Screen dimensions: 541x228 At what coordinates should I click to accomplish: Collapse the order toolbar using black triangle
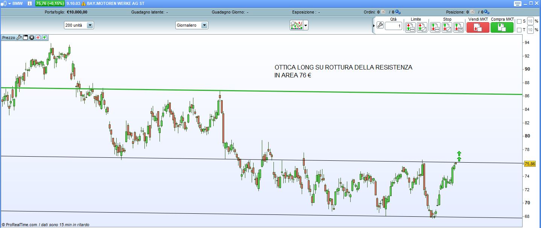pos(374,26)
